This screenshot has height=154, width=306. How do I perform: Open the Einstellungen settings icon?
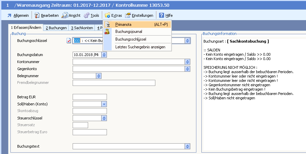tap(128, 15)
